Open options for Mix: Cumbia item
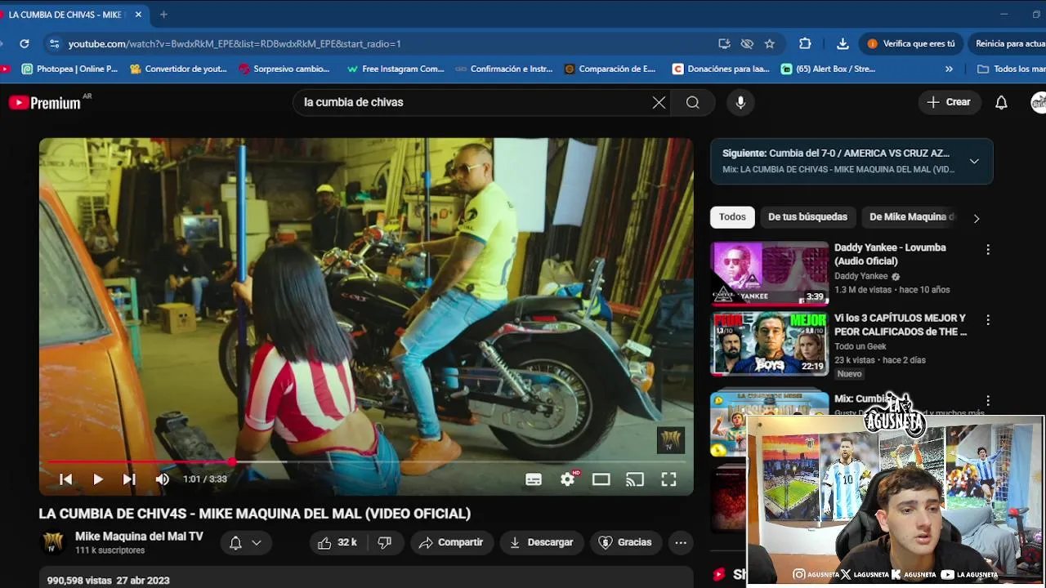This screenshot has width=1046, height=588. (987, 400)
